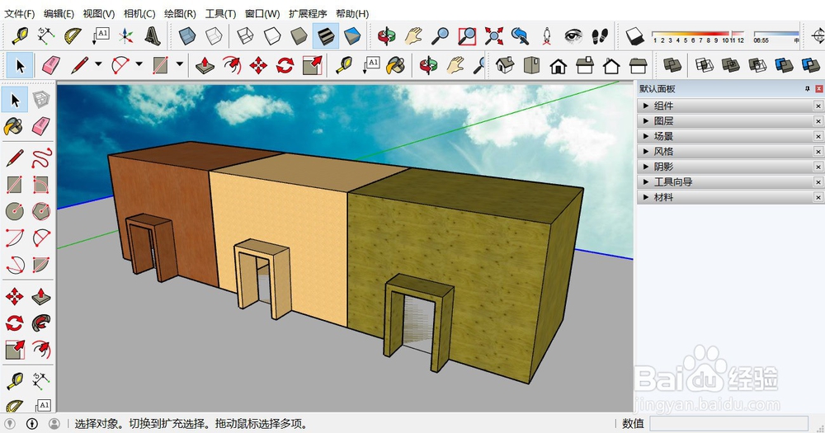Open the Line tool dropdown arrow
Screen dimensions: 825x433
tap(98, 64)
